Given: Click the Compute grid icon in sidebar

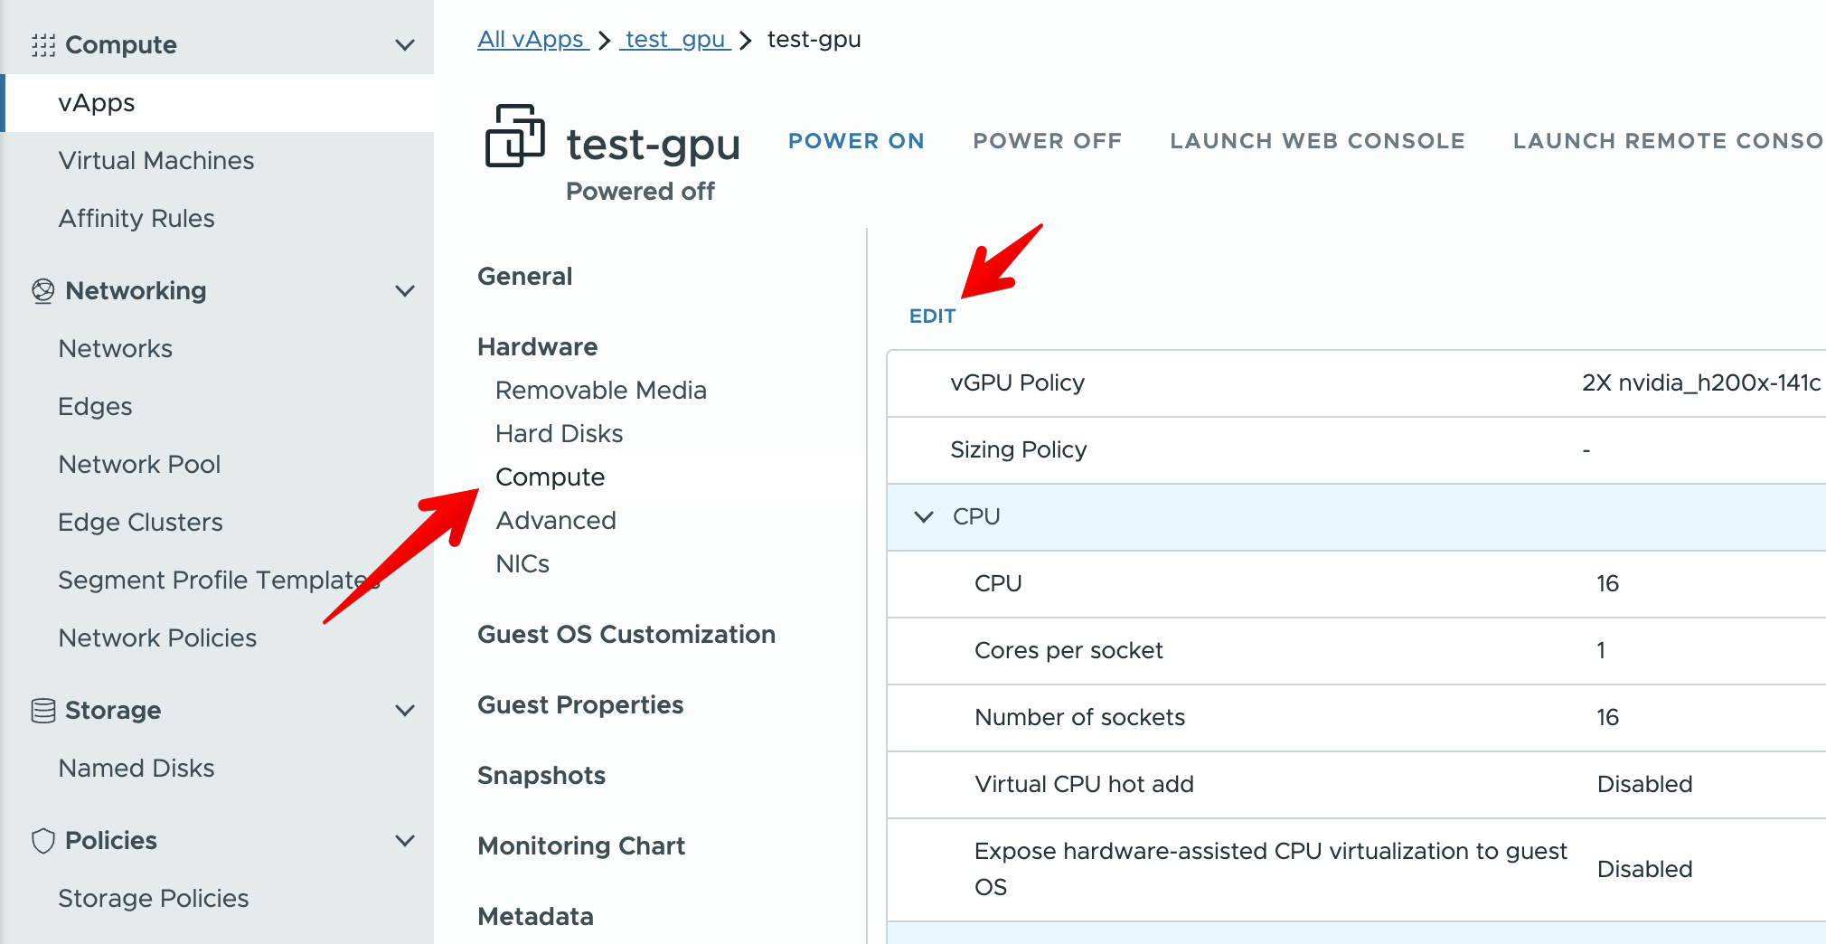Looking at the screenshot, I should point(43,45).
